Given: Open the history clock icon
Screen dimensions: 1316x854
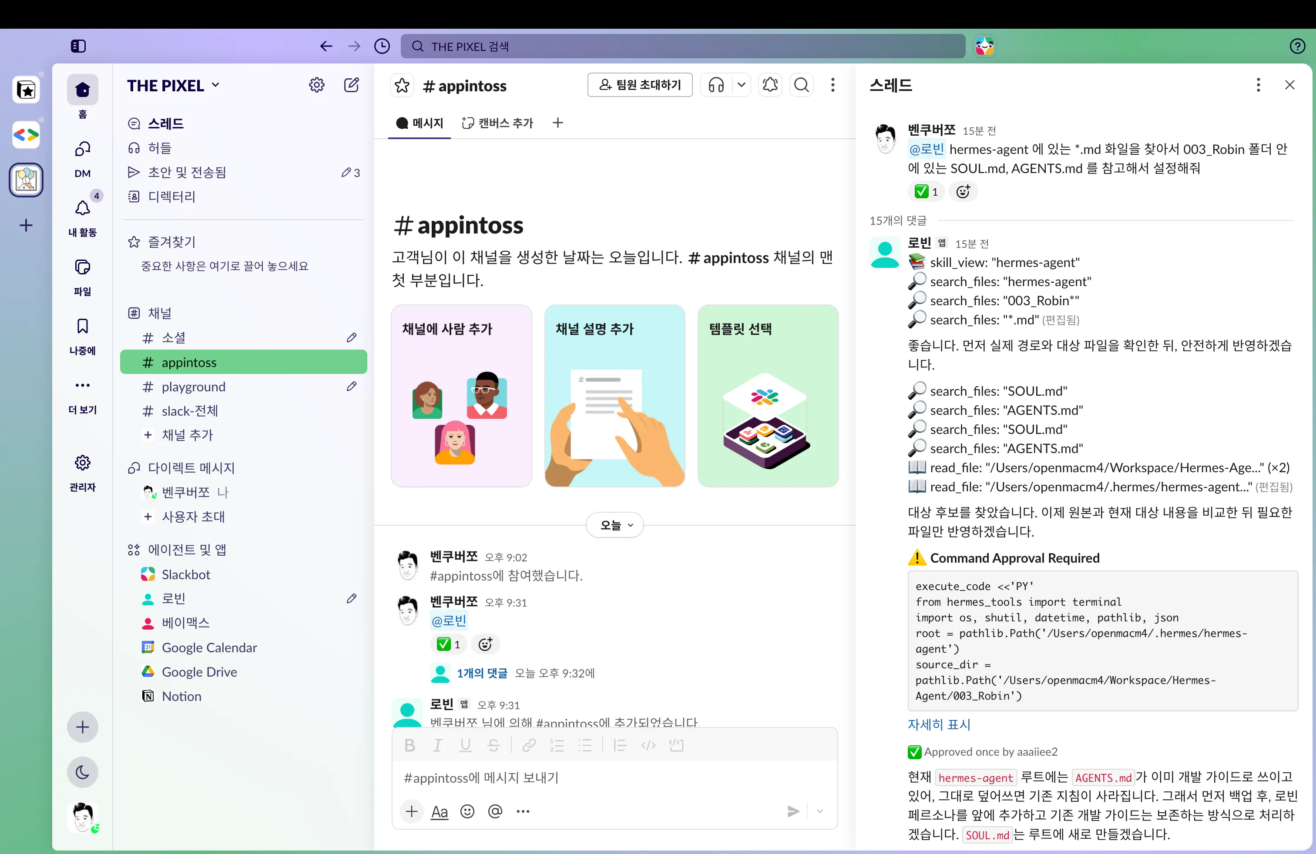Looking at the screenshot, I should click(382, 47).
